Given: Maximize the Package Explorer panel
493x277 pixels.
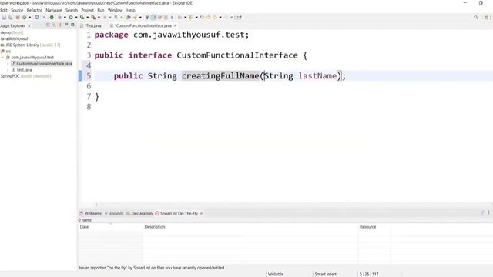Looking at the screenshot, I should (x=72, y=25).
